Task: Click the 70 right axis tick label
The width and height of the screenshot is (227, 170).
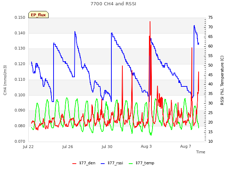Action: [210, 27]
